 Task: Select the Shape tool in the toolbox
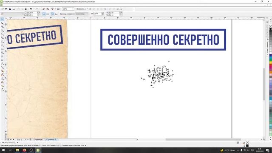click(x=3, y=23)
